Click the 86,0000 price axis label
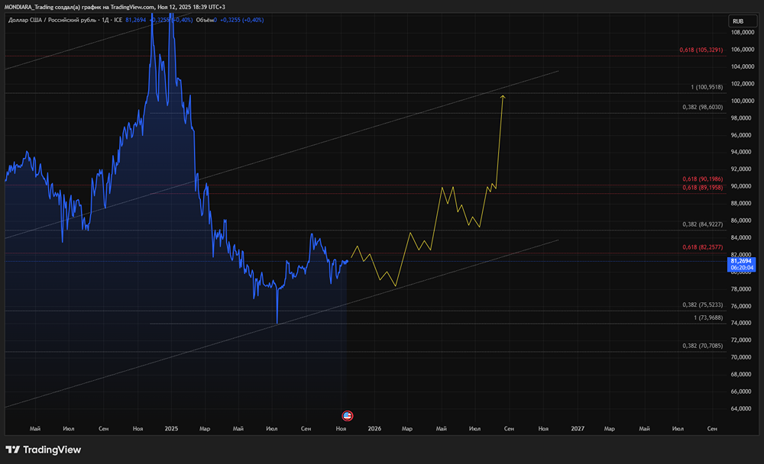764x464 pixels. [743, 220]
